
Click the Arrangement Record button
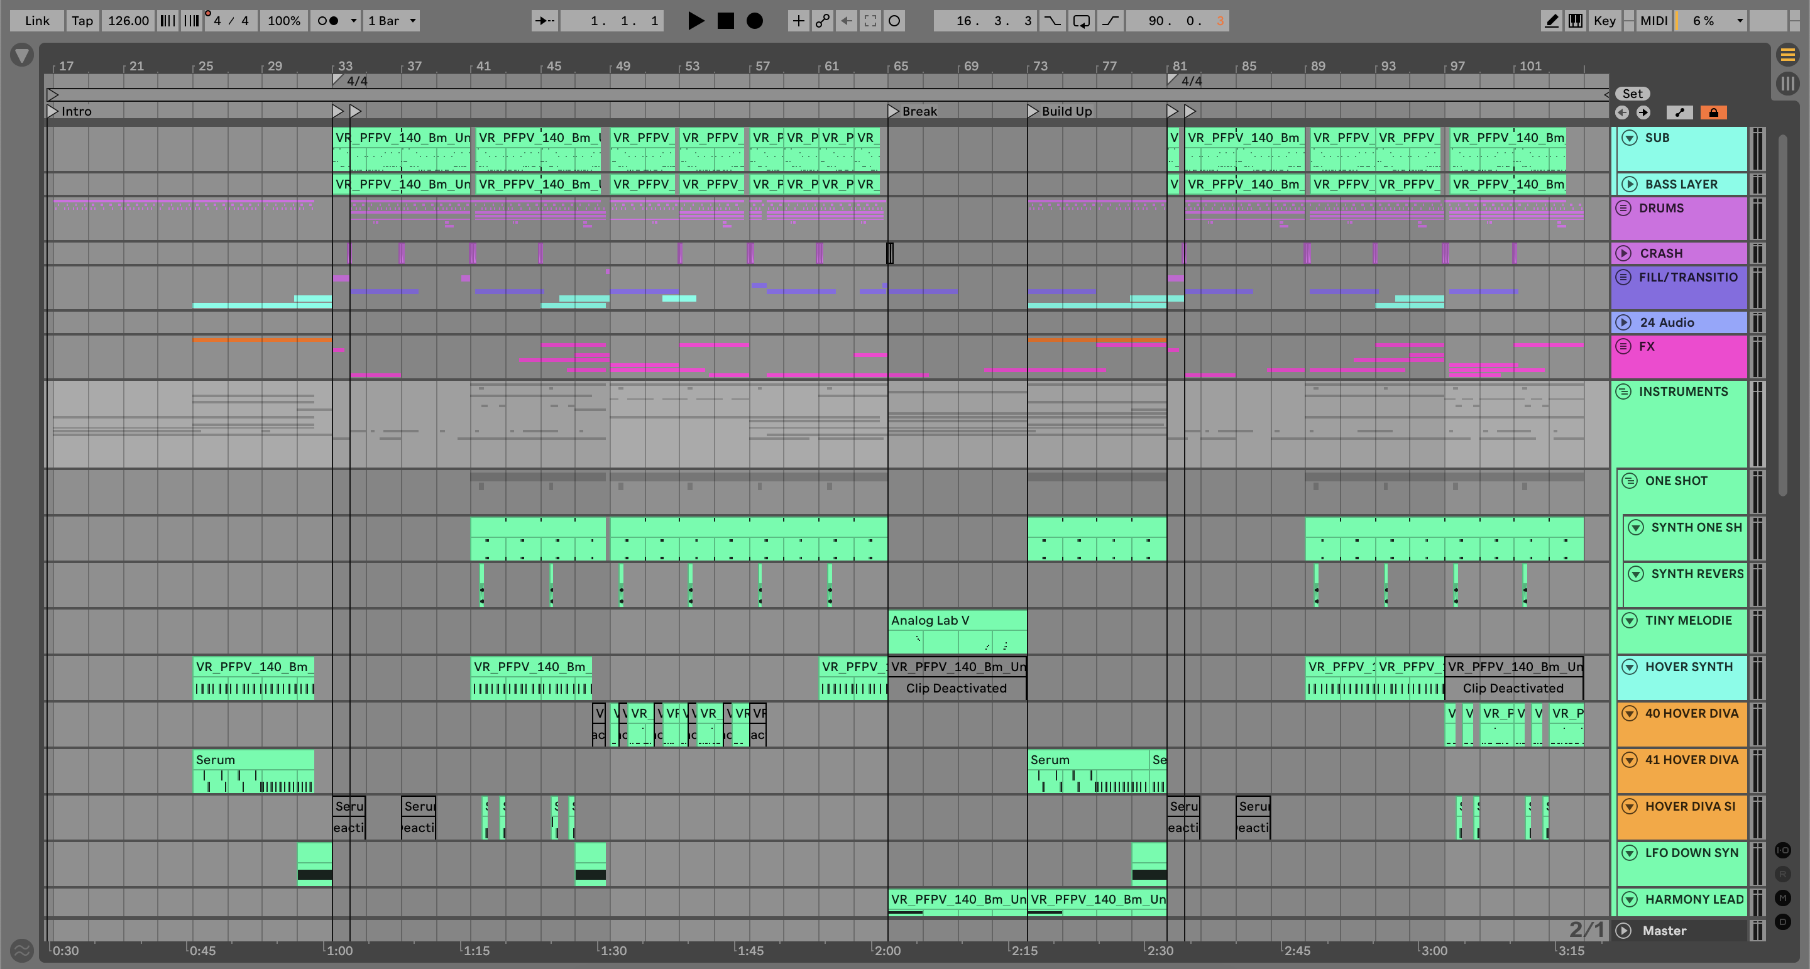(754, 21)
